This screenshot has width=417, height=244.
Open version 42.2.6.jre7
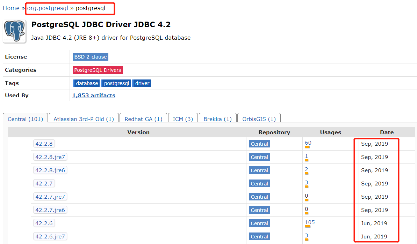(x=50, y=237)
